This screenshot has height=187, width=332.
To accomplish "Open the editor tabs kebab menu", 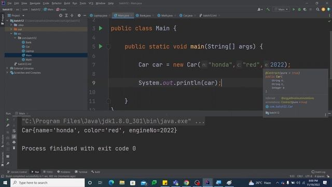I will click(x=329, y=16).
